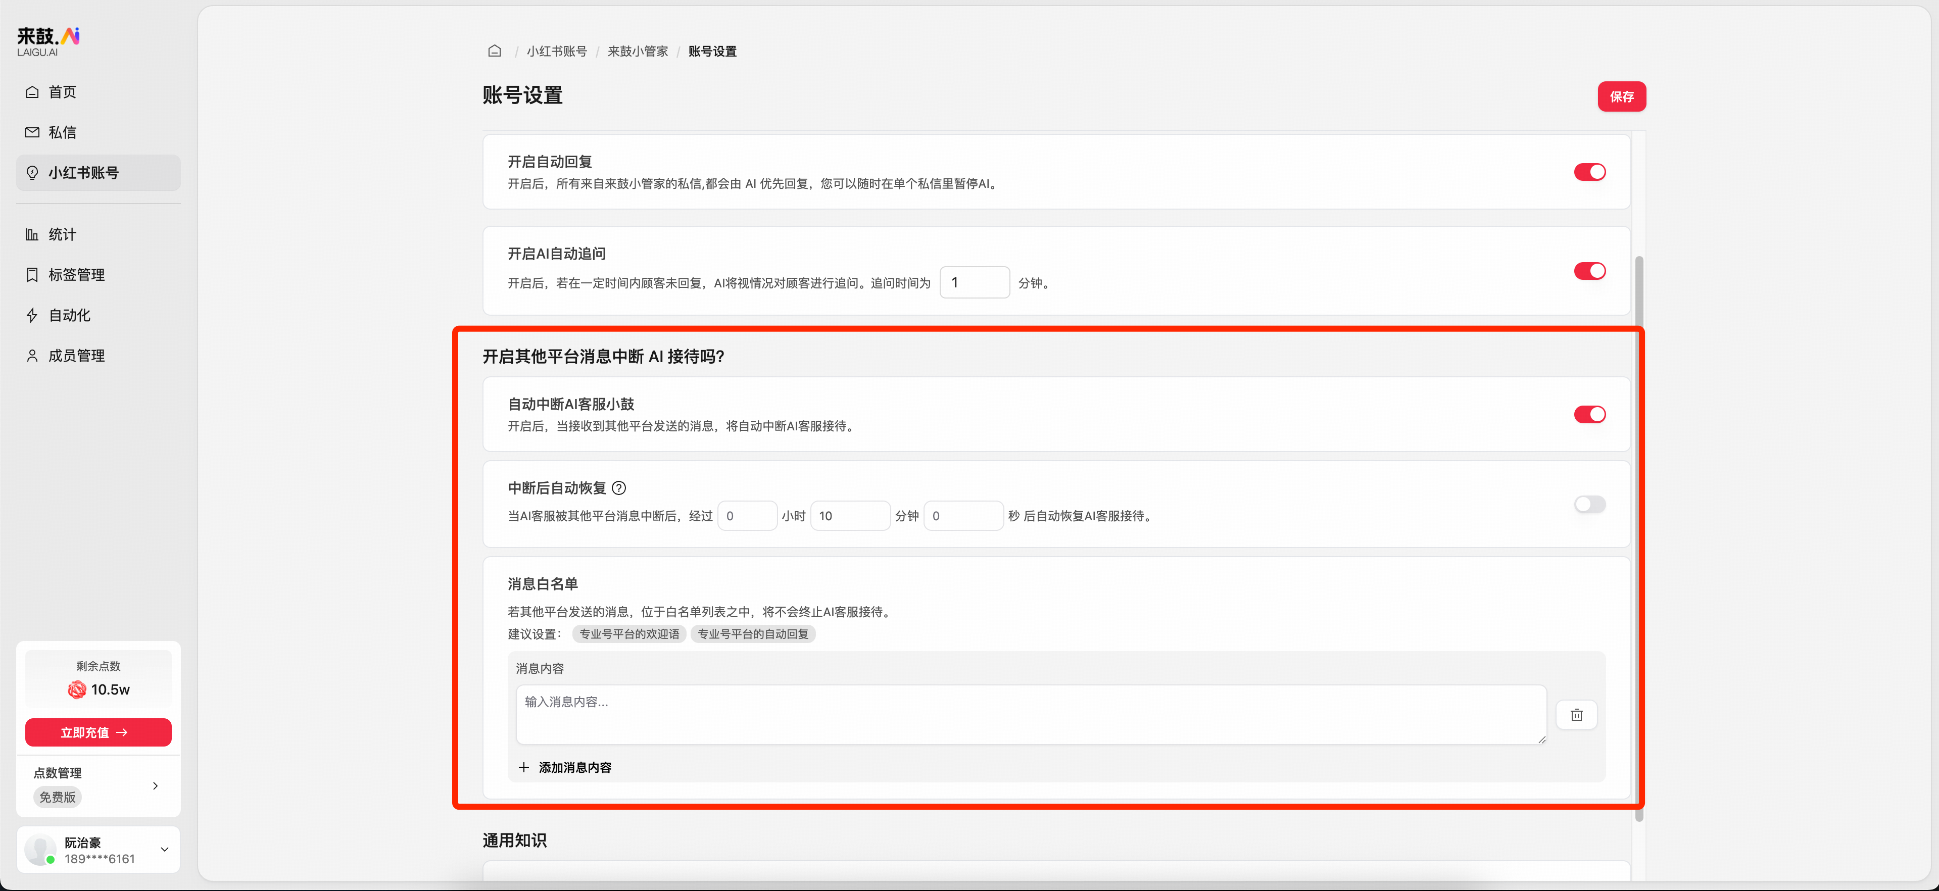Click the 自动化 lightning icon
The image size is (1939, 891).
pyautogui.click(x=32, y=315)
